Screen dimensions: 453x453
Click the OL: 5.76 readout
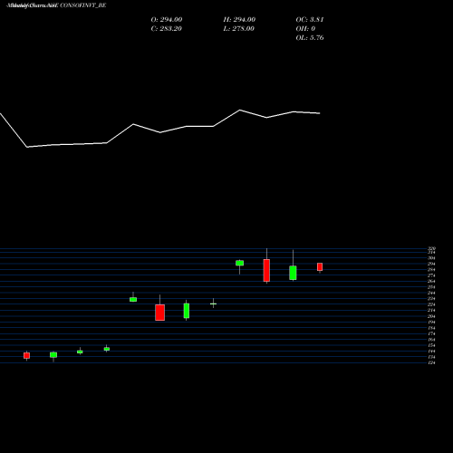[x=310, y=38]
